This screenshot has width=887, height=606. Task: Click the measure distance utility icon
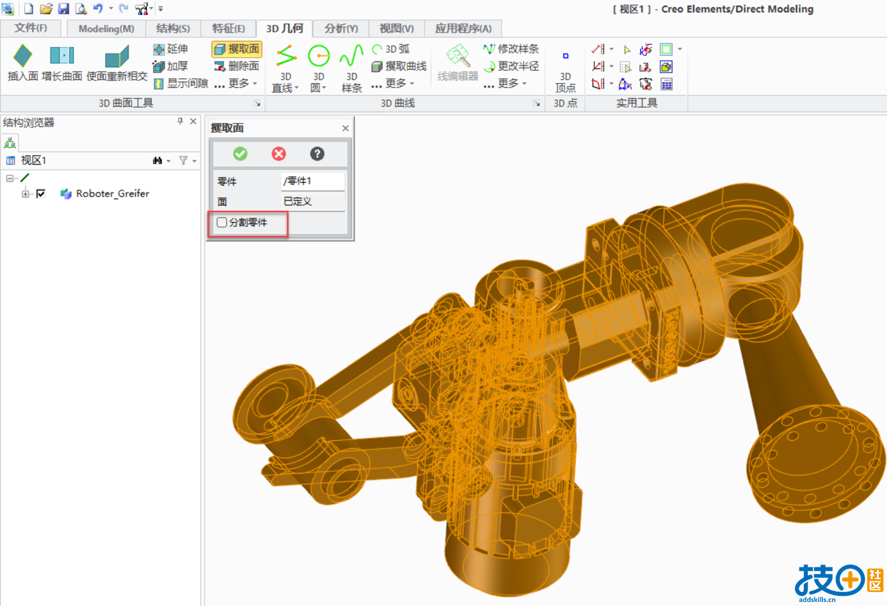point(598,49)
